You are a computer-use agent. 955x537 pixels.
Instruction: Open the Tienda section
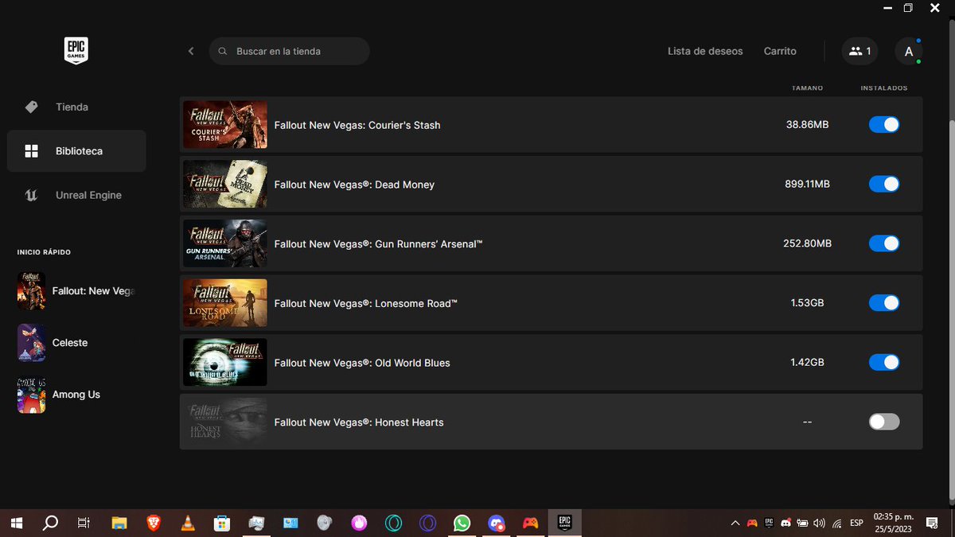(x=76, y=107)
